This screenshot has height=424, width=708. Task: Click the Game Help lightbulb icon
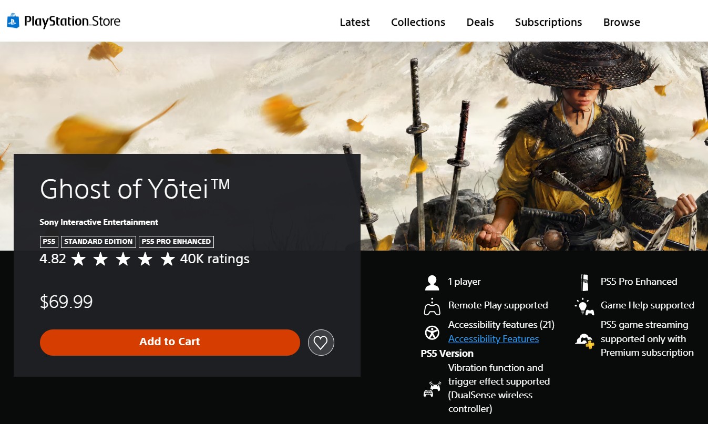584,306
